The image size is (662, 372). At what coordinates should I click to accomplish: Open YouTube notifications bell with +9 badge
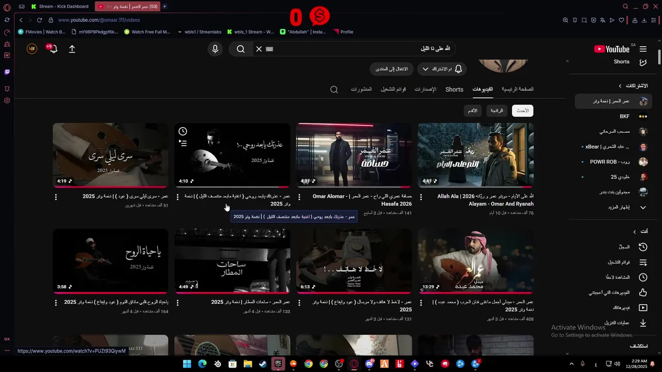coord(53,49)
